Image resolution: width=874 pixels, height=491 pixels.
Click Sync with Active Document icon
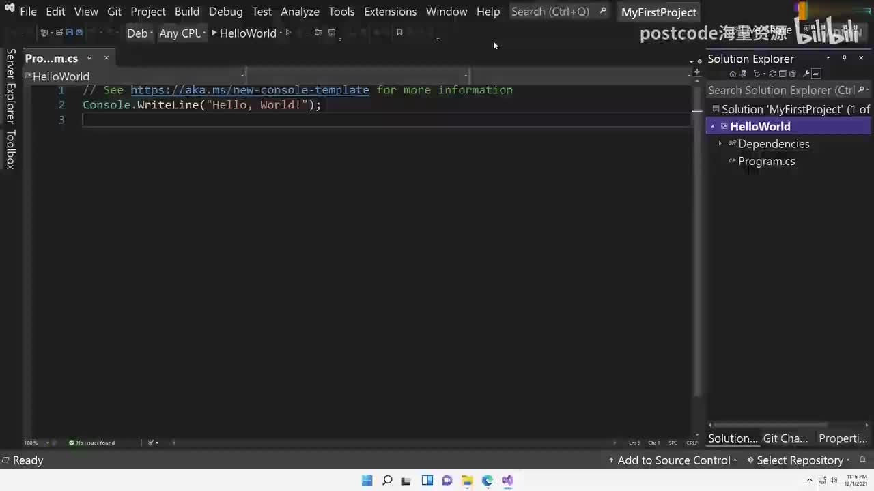pyautogui.click(x=772, y=74)
